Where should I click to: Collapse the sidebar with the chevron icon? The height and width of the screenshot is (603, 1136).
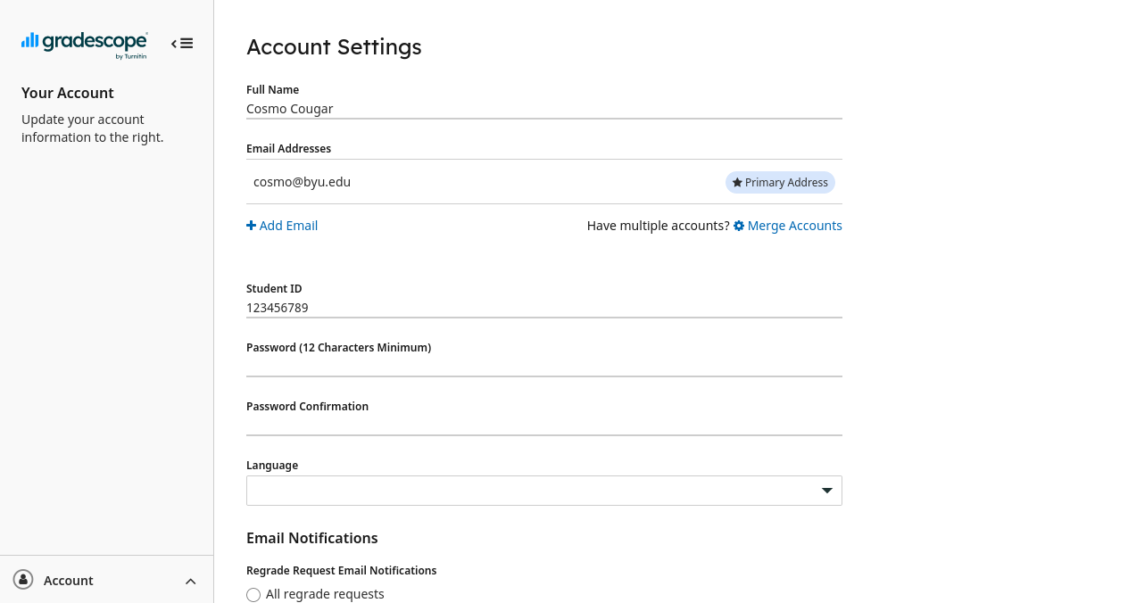(175, 43)
